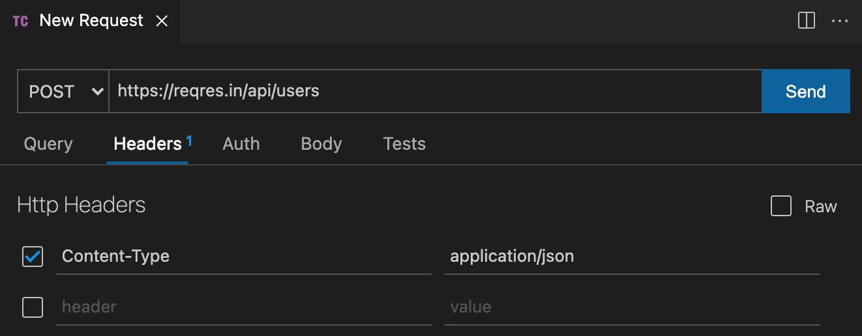Split the editor to the right
The width and height of the screenshot is (862, 336).
click(x=807, y=21)
